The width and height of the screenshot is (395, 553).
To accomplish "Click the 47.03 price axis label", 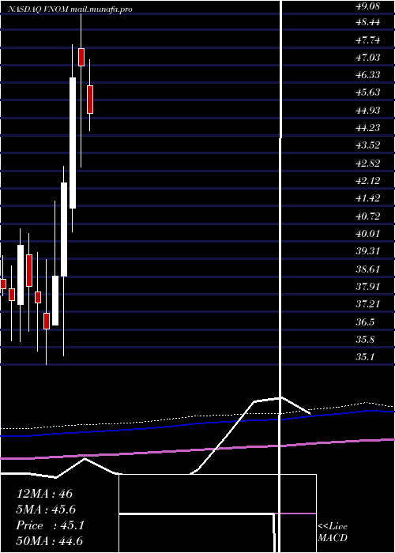I will [368, 58].
